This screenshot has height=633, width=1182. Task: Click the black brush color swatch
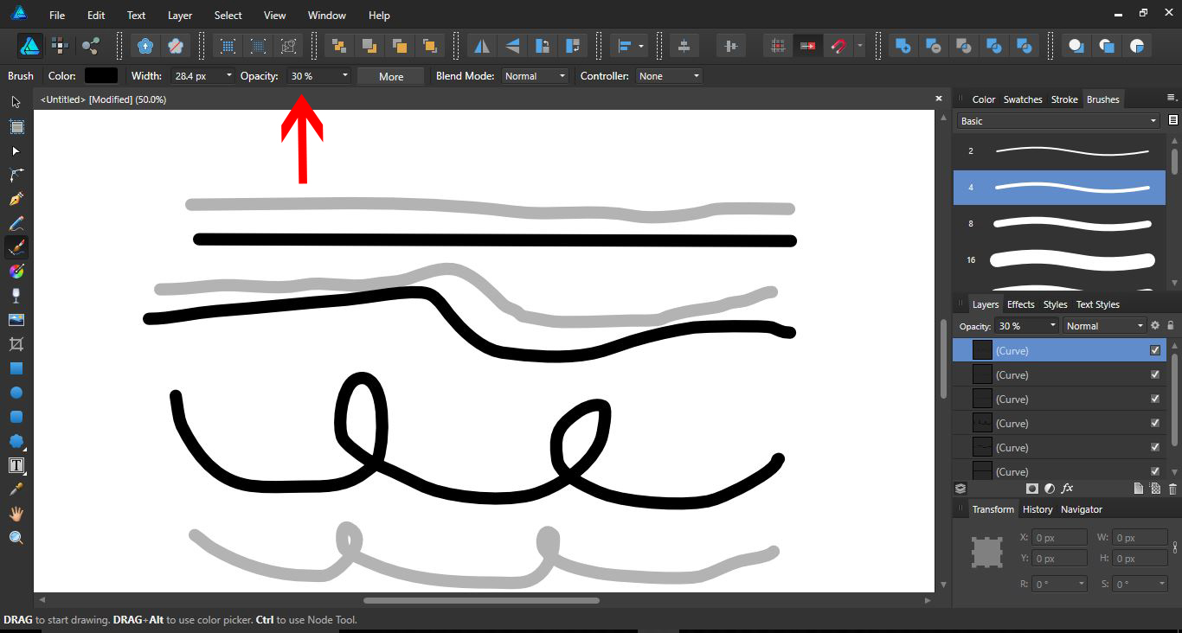point(101,75)
